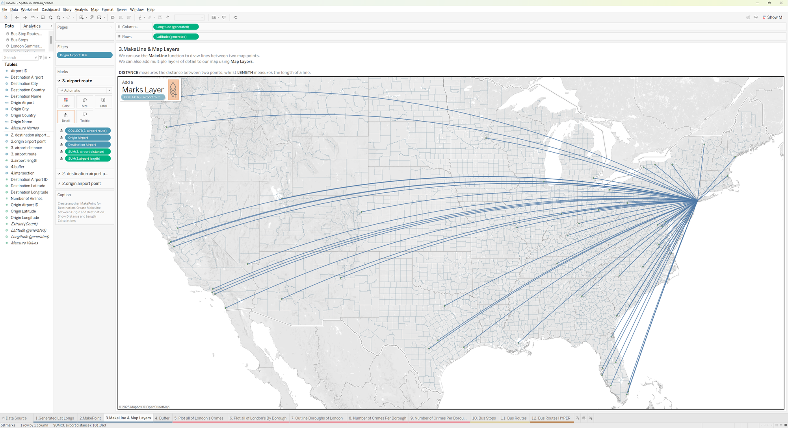The width and height of the screenshot is (788, 428).
Task: Click the Share workbook icon
Action: [235, 17]
